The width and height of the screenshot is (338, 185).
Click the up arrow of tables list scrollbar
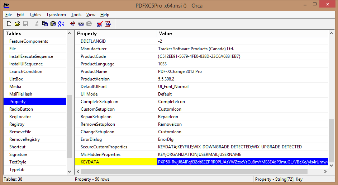(x=69, y=33)
